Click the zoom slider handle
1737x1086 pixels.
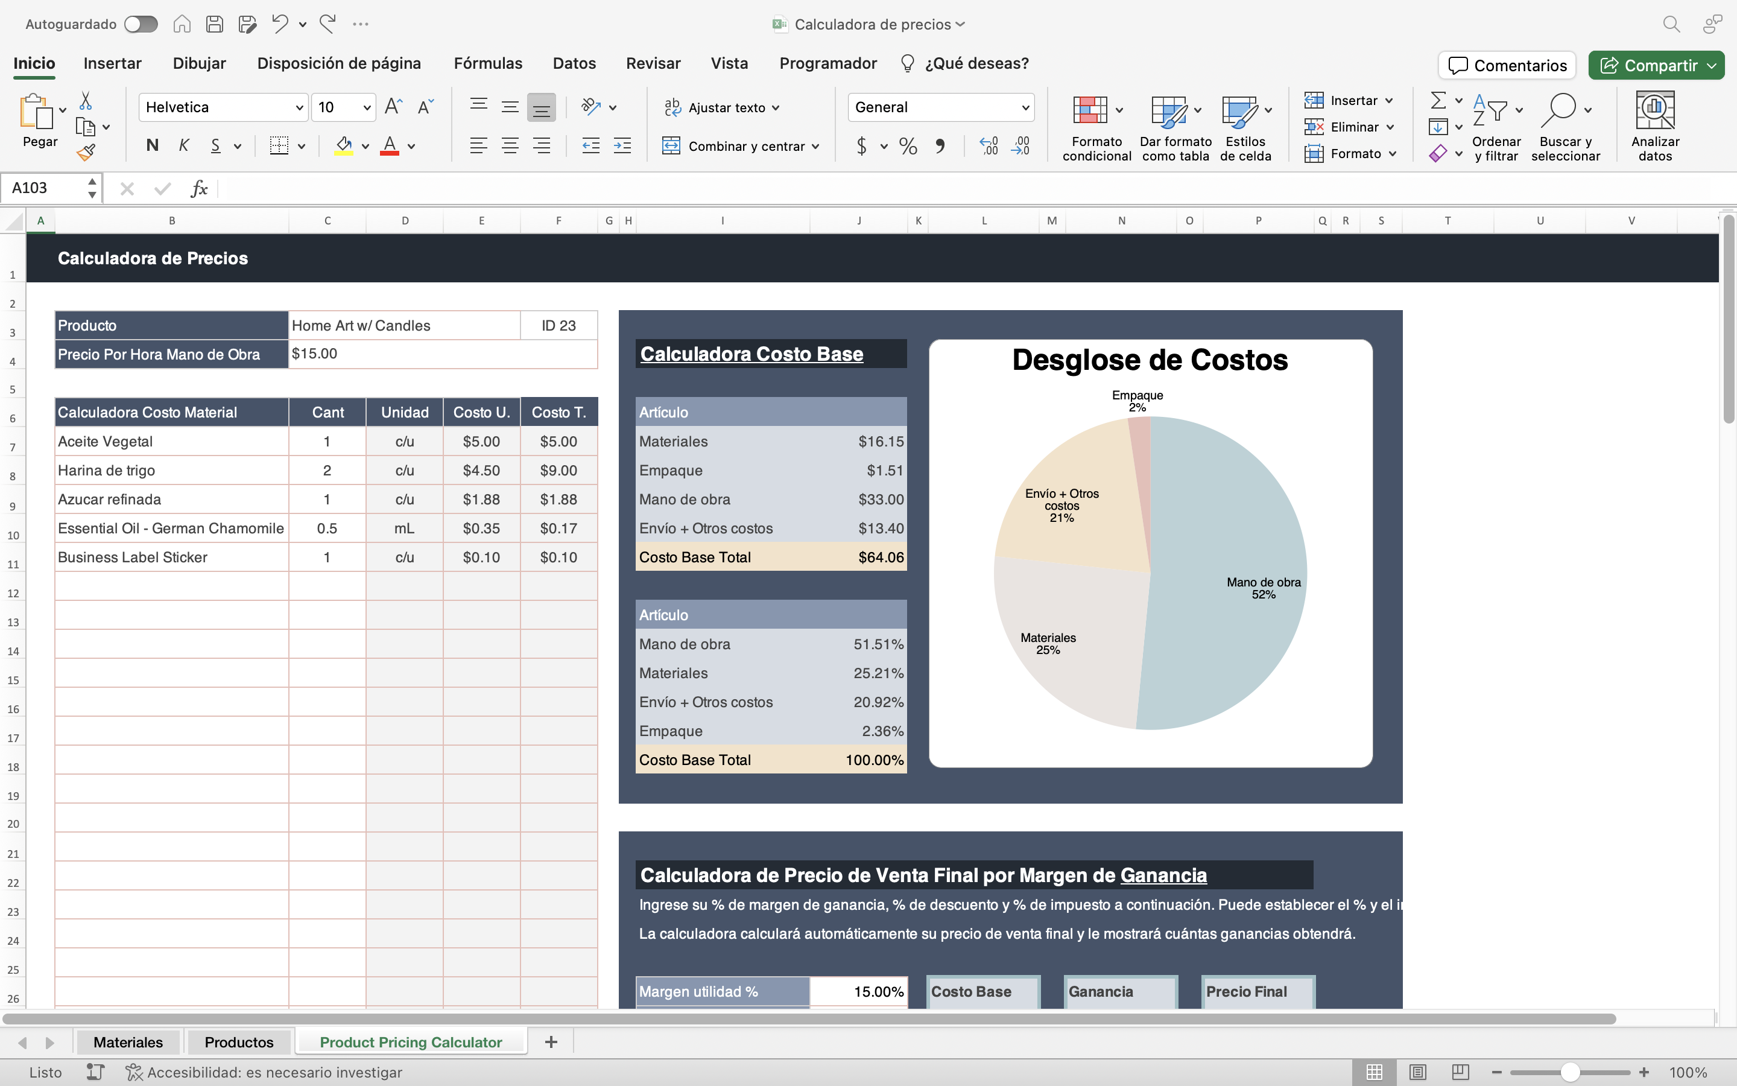pyautogui.click(x=1570, y=1072)
